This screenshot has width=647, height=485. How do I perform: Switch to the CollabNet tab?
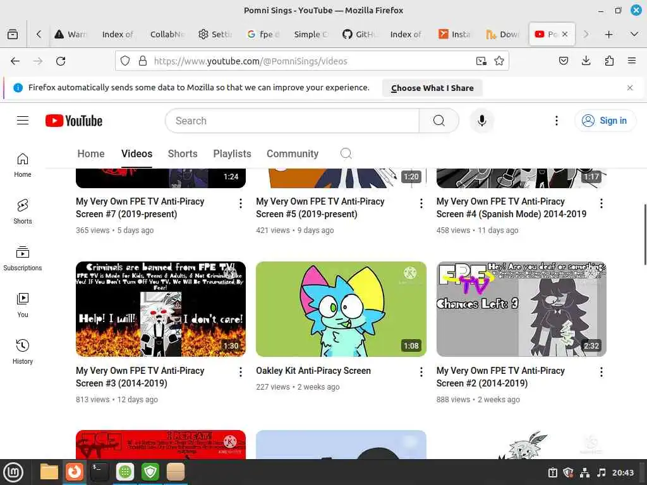click(167, 34)
